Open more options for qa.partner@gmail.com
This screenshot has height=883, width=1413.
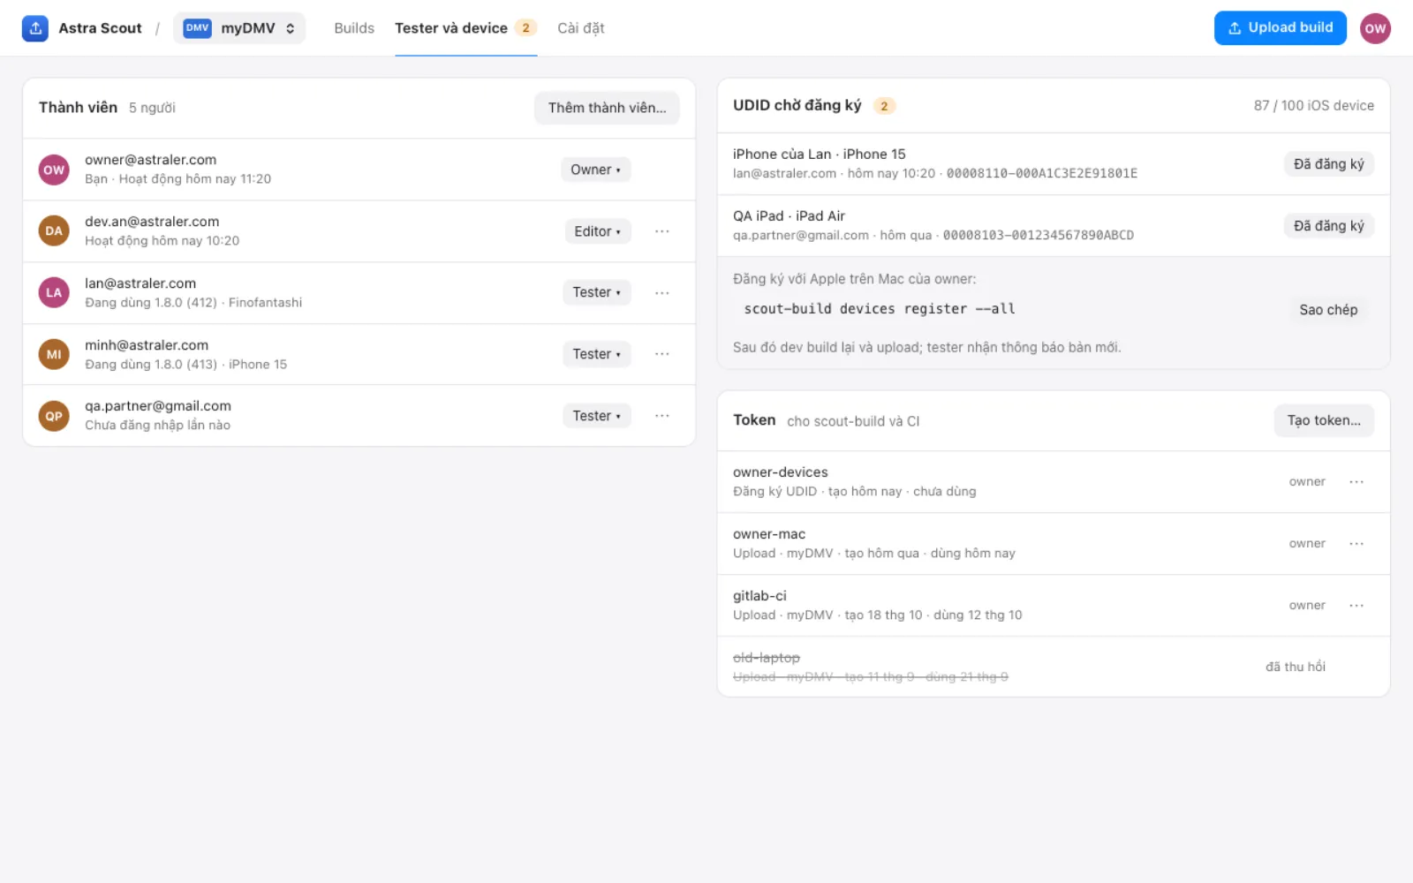tap(662, 416)
